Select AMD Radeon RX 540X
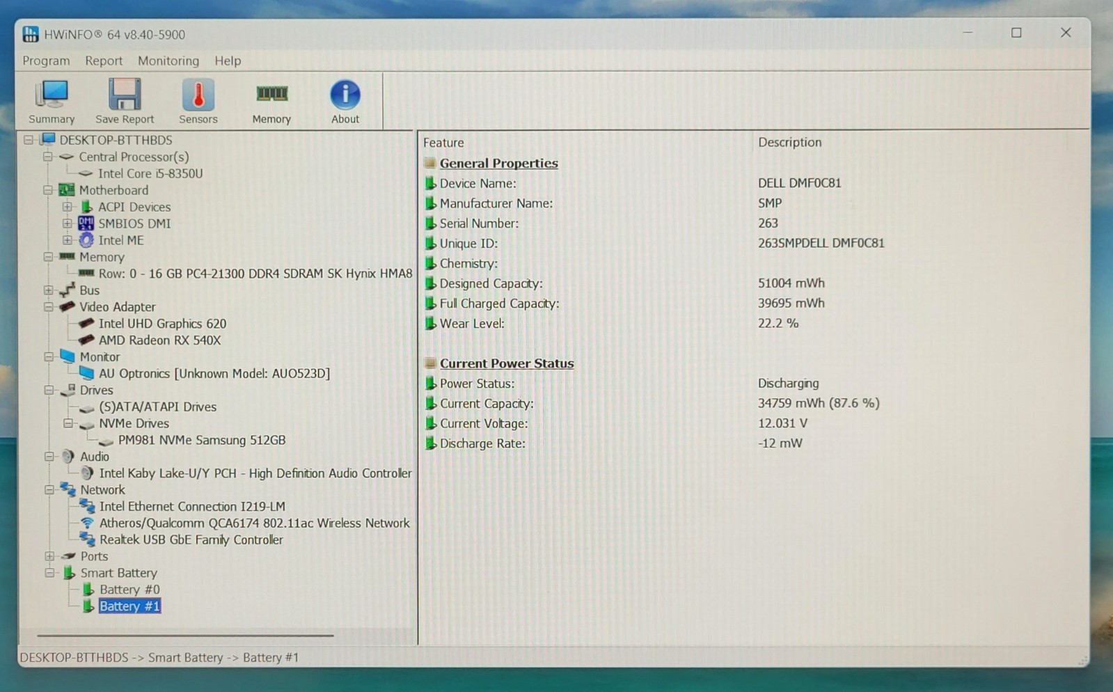Image resolution: width=1113 pixels, height=692 pixels. [x=159, y=340]
